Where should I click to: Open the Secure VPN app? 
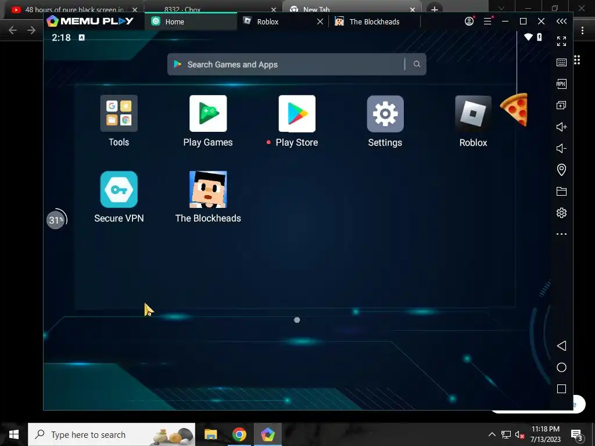[119, 189]
